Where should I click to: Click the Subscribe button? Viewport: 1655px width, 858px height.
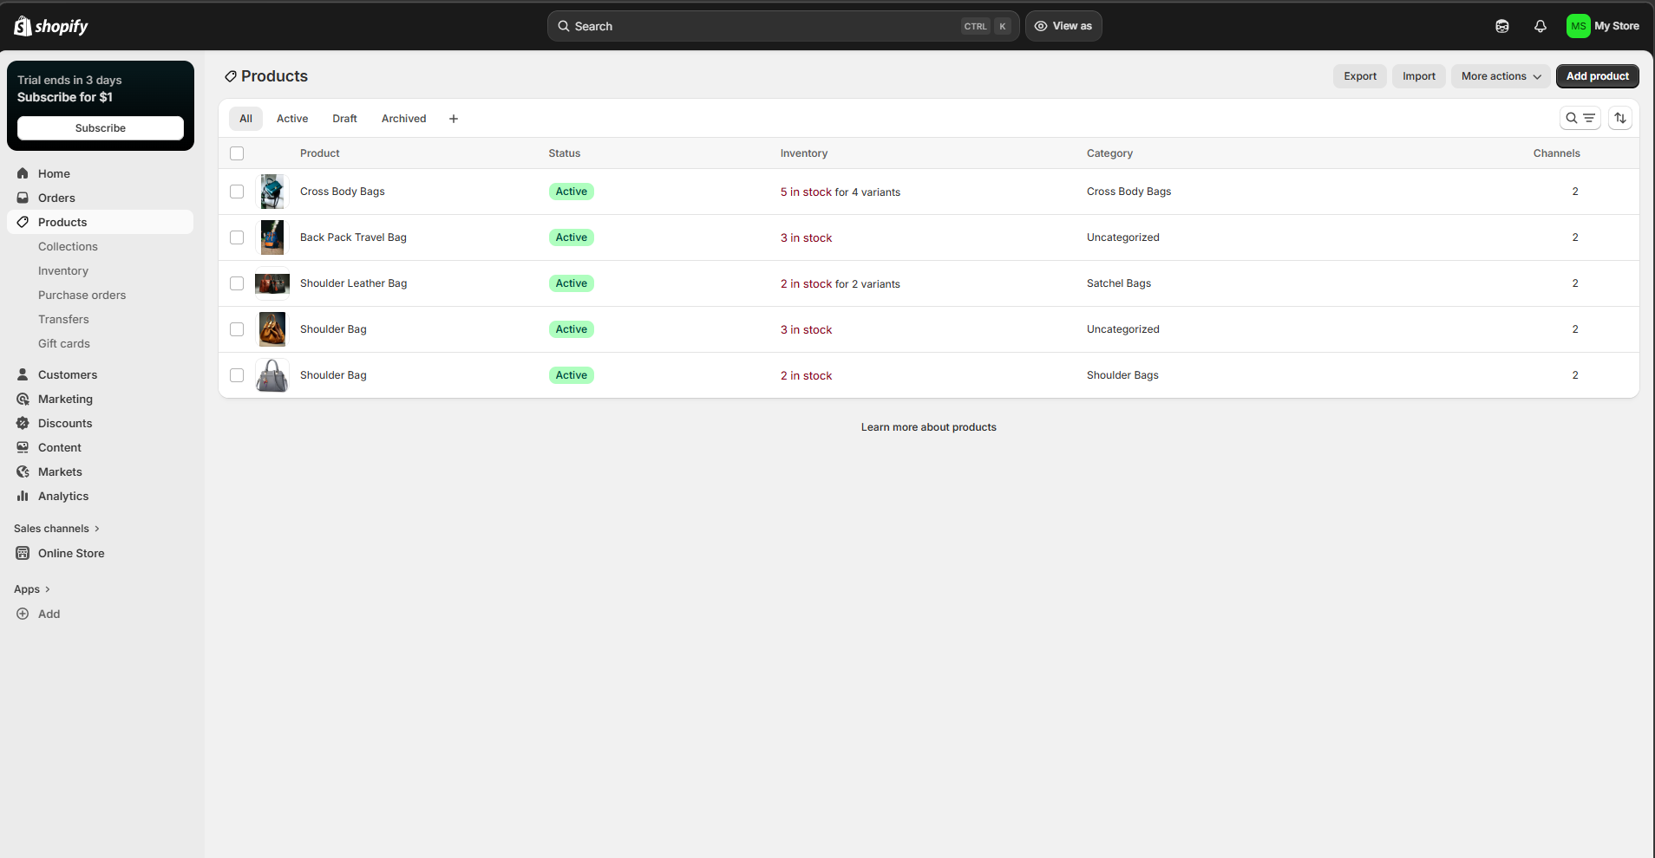coord(101,128)
